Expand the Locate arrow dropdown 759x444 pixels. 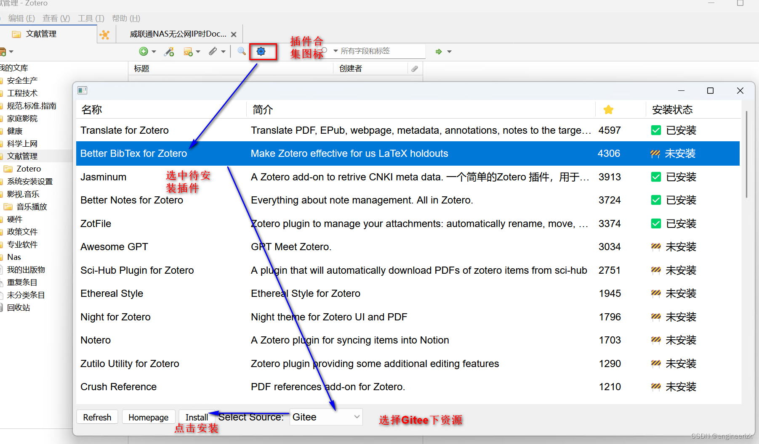(449, 52)
